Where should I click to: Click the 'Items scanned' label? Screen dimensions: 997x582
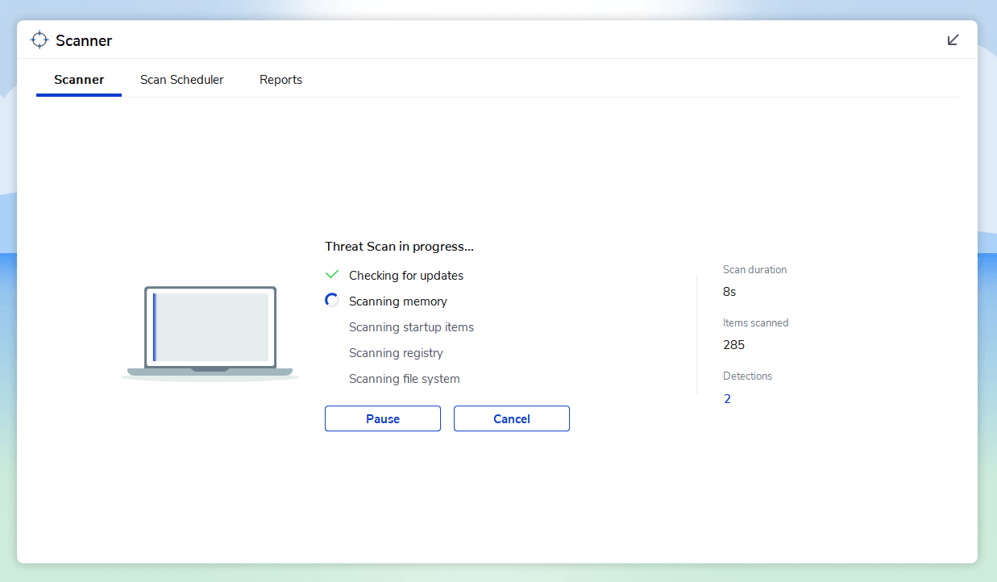[x=756, y=323]
